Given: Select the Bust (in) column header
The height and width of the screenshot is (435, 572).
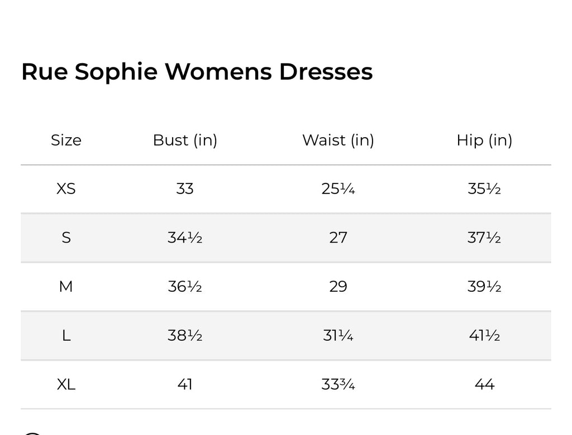Looking at the screenshot, I should [x=185, y=141].
